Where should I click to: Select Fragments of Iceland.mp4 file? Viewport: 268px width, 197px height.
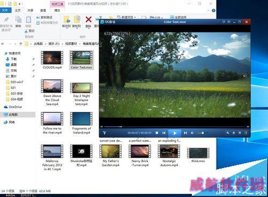81,123
